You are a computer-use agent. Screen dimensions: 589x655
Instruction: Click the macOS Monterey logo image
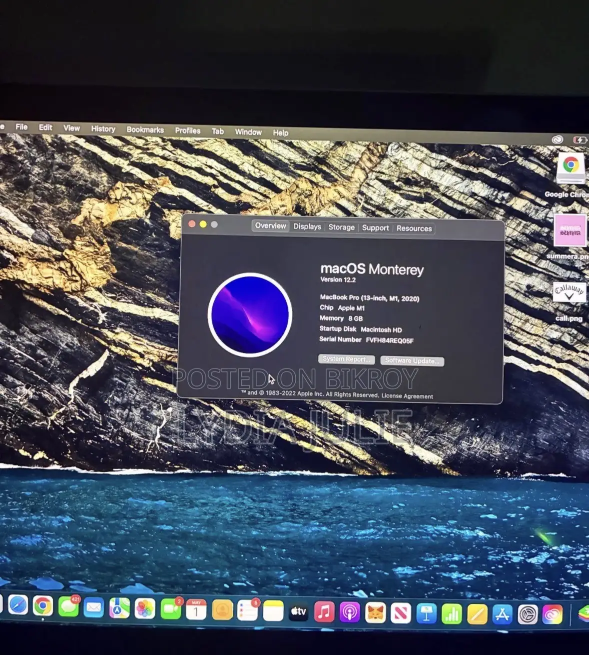tap(250, 315)
